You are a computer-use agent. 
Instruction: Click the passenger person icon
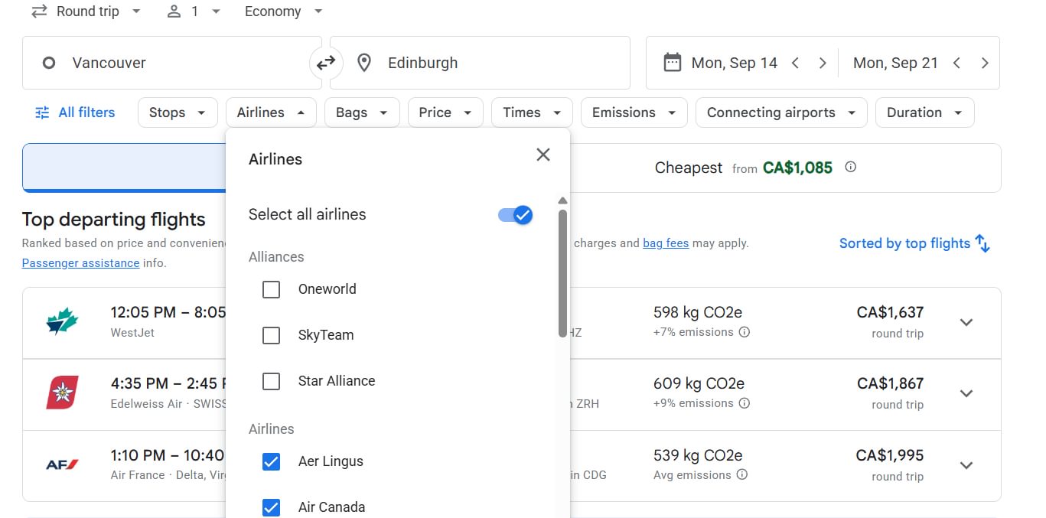tap(174, 11)
